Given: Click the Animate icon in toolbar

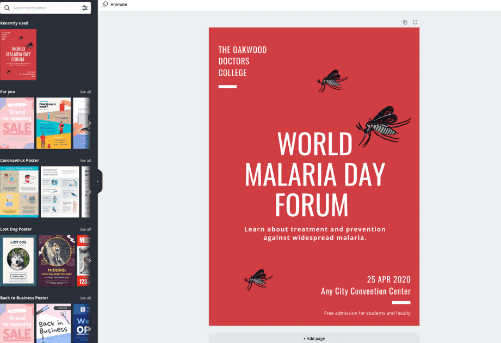Looking at the screenshot, I should pos(106,4).
